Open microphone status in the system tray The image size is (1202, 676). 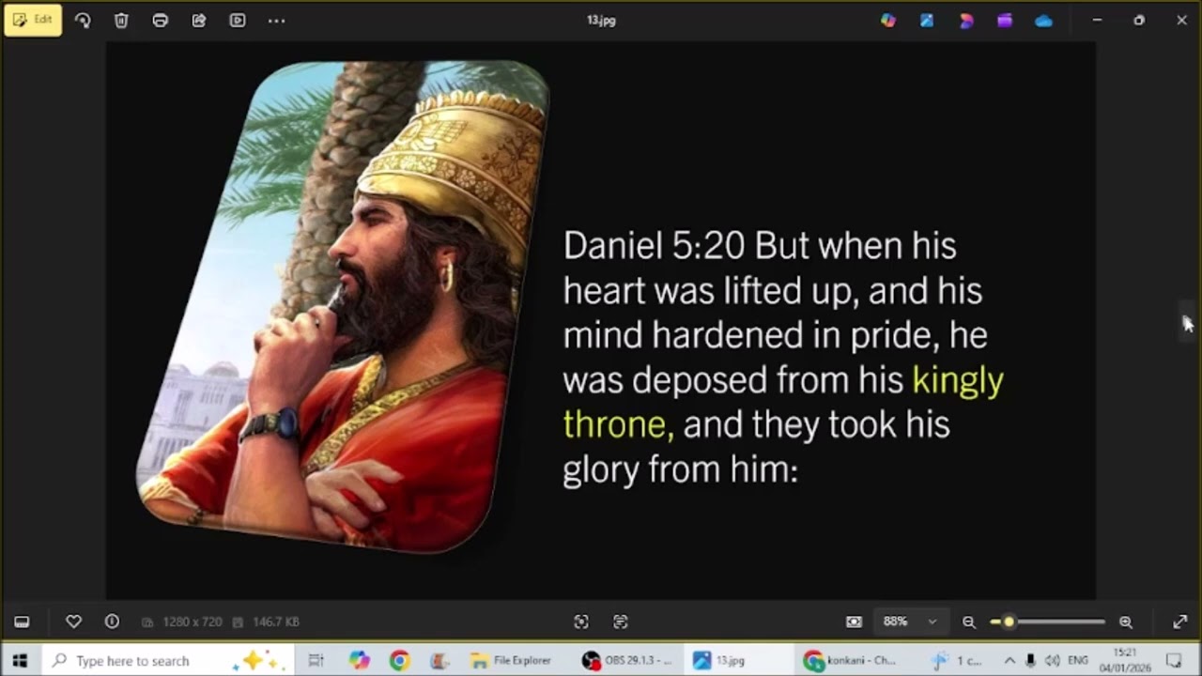click(x=1030, y=660)
